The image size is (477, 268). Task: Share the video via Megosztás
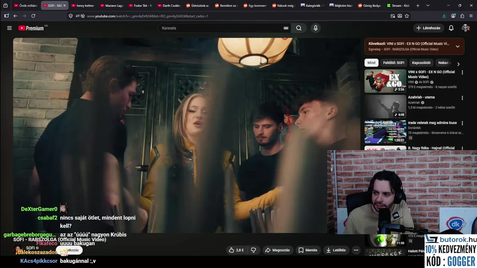pos(277,250)
